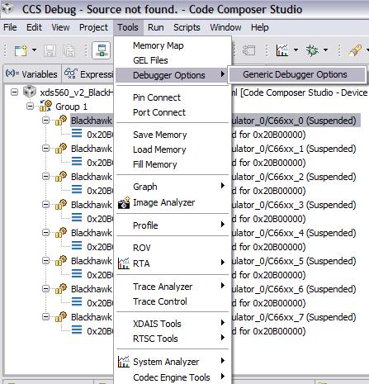
Task: Click the grayed toolbar icon beside Debugger Options
Action: click(x=248, y=50)
